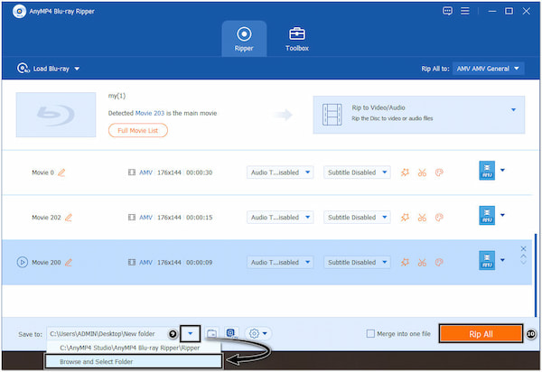Viewport: 542px width, 372px height.
Task: Open the Subtitle Disabled dropdown for Movie 202
Action: (357, 217)
